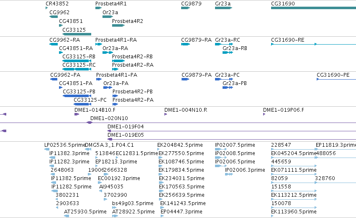Click protein Prosbeta4R2-PA
Viewport: 356px width, 218px height.
pos(133,100)
